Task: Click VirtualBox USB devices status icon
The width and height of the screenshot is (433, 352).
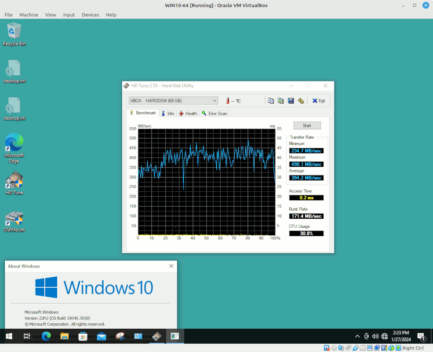Action: 355,348
